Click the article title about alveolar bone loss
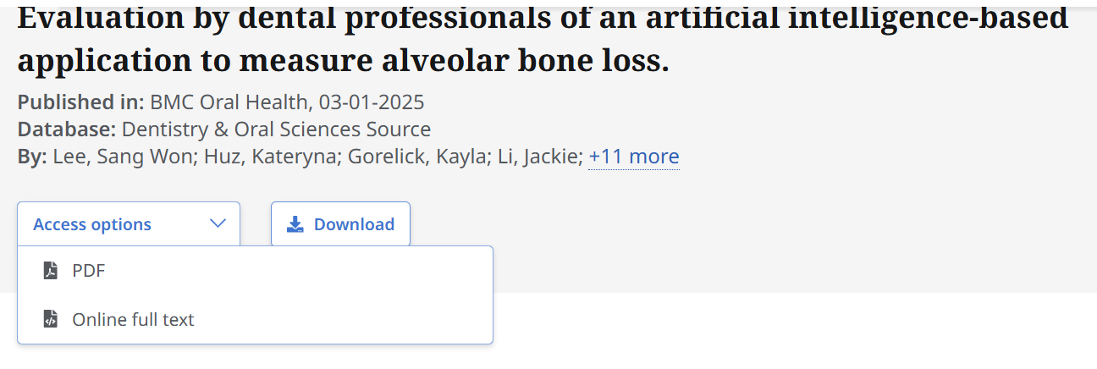Image resolution: width=1097 pixels, height=369 pixels. tap(542, 38)
